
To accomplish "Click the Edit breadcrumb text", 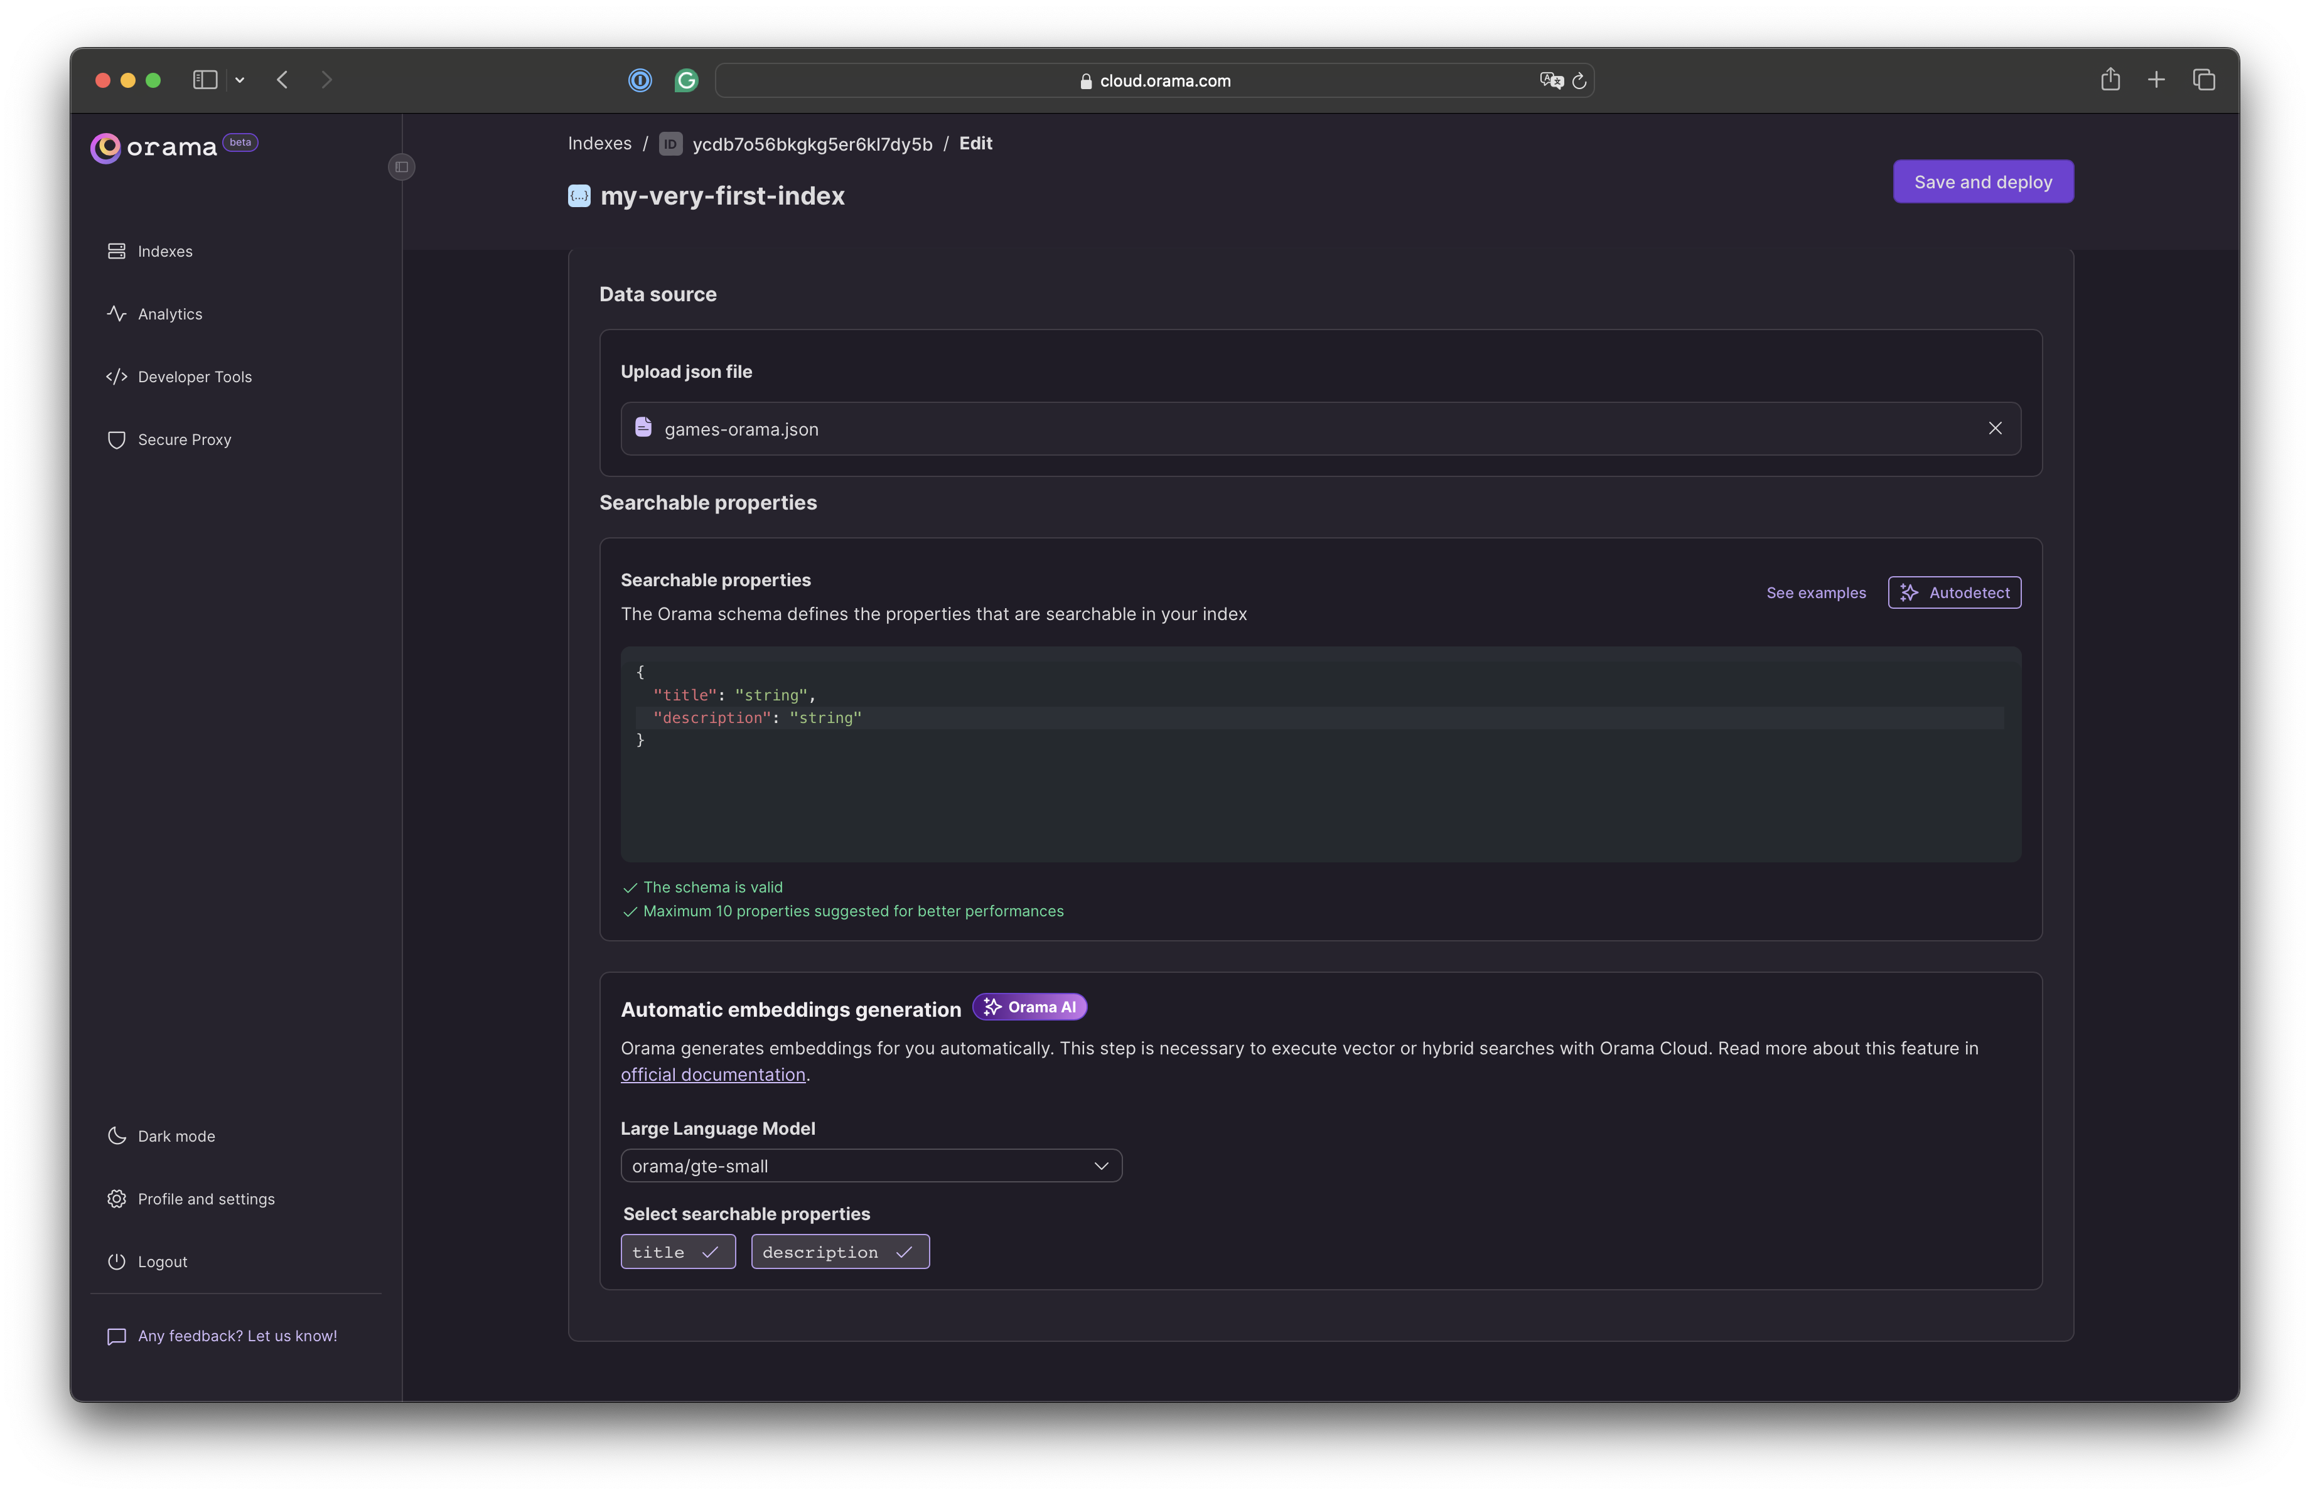I will [x=975, y=144].
